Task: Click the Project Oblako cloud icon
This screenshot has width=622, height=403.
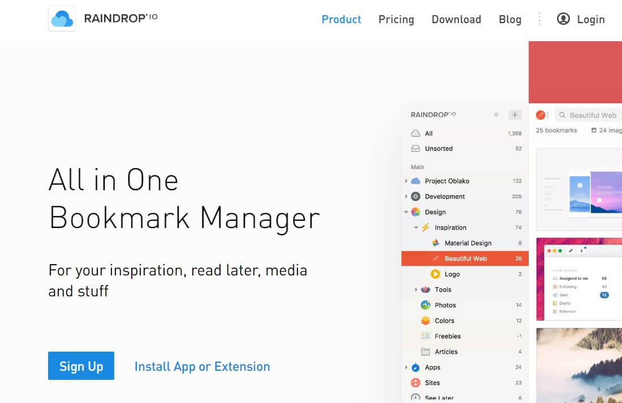Action: pos(416,181)
